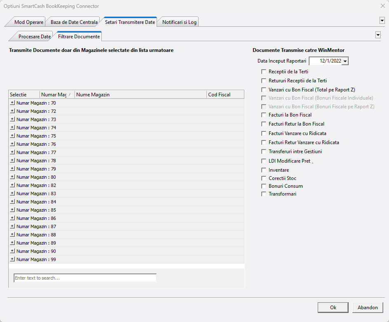Open Notificari si Log tab
Viewport: 389px width, 322px height.
click(x=179, y=22)
